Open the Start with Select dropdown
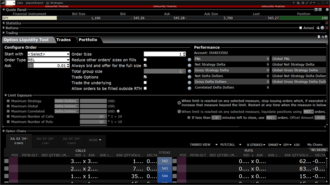The height and width of the screenshot is (185, 330). (x=49, y=54)
